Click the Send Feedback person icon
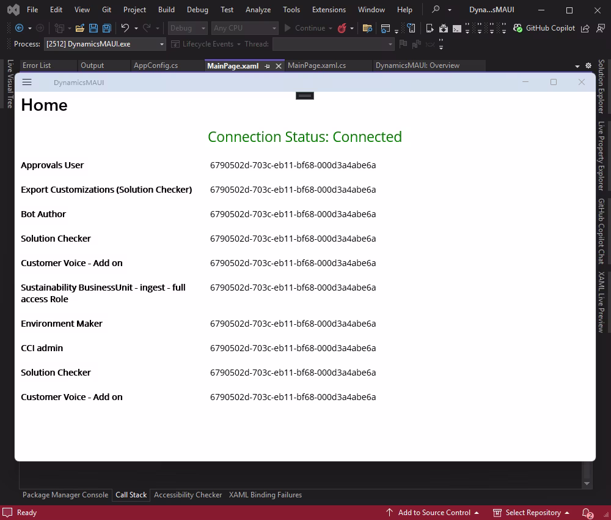 pyautogui.click(x=601, y=28)
